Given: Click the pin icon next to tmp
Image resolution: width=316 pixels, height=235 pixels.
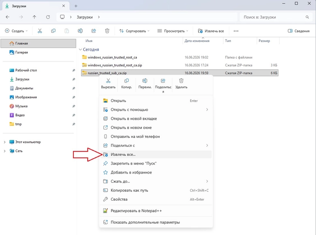Looking at the screenshot, I should tap(74, 124).
